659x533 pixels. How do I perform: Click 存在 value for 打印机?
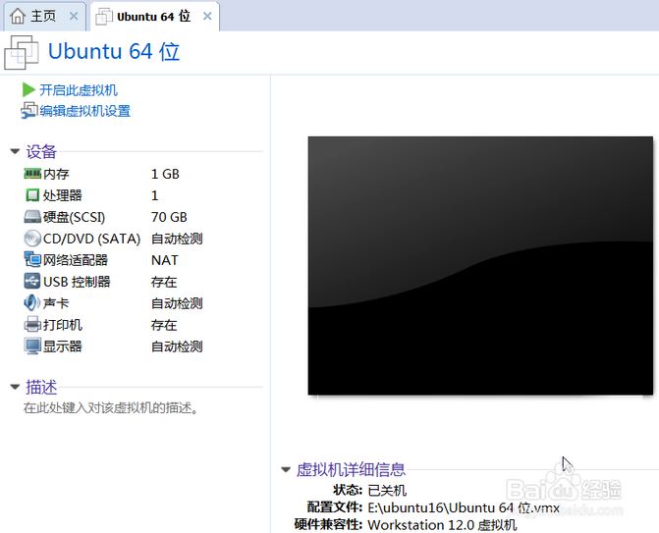tap(164, 325)
